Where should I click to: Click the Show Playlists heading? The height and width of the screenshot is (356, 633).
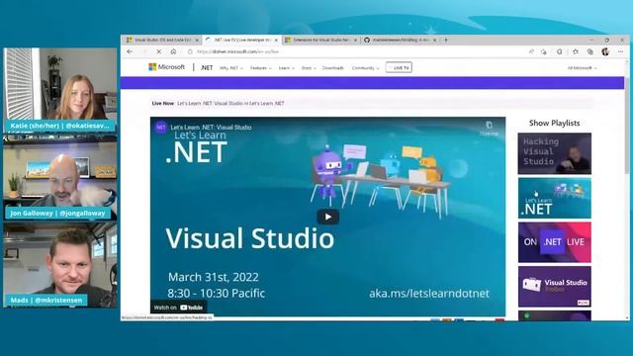[x=554, y=123]
